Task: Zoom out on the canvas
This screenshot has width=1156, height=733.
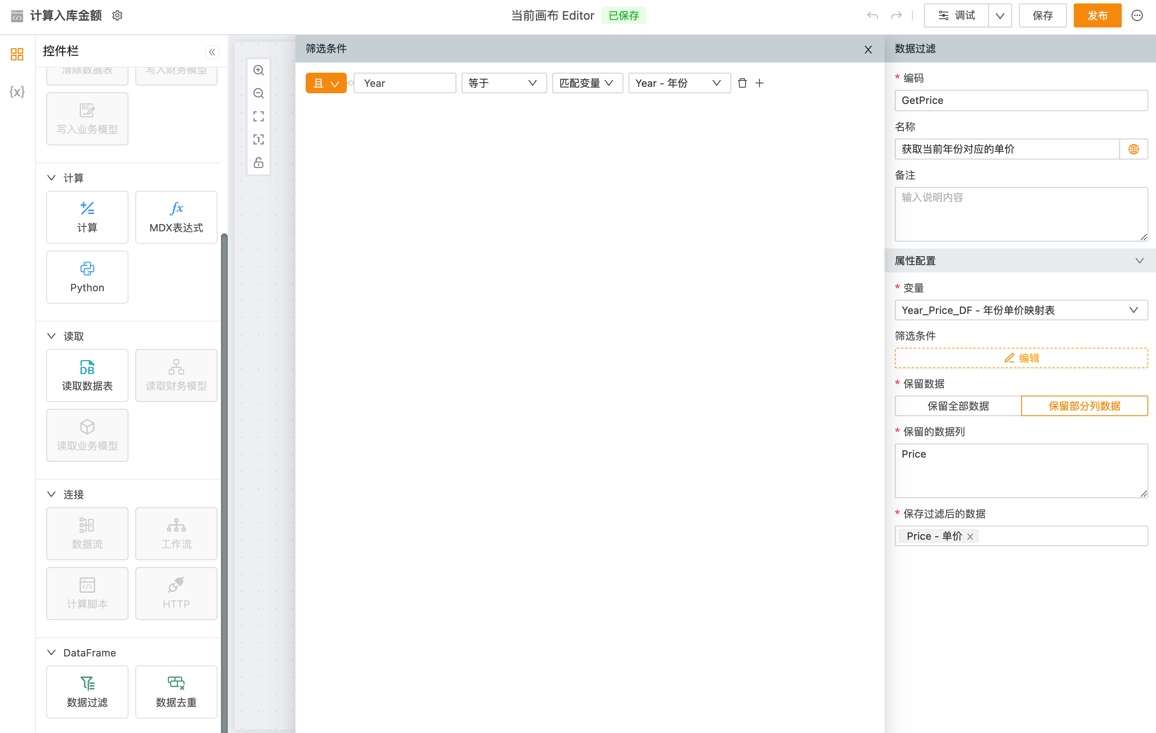Action: point(258,93)
